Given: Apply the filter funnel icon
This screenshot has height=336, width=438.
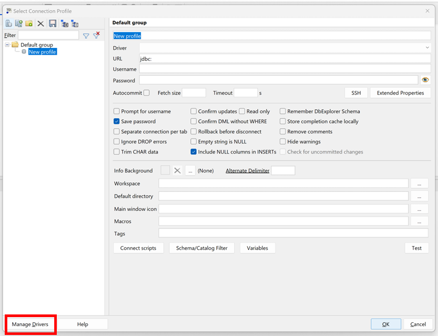Looking at the screenshot, I should click(86, 36).
